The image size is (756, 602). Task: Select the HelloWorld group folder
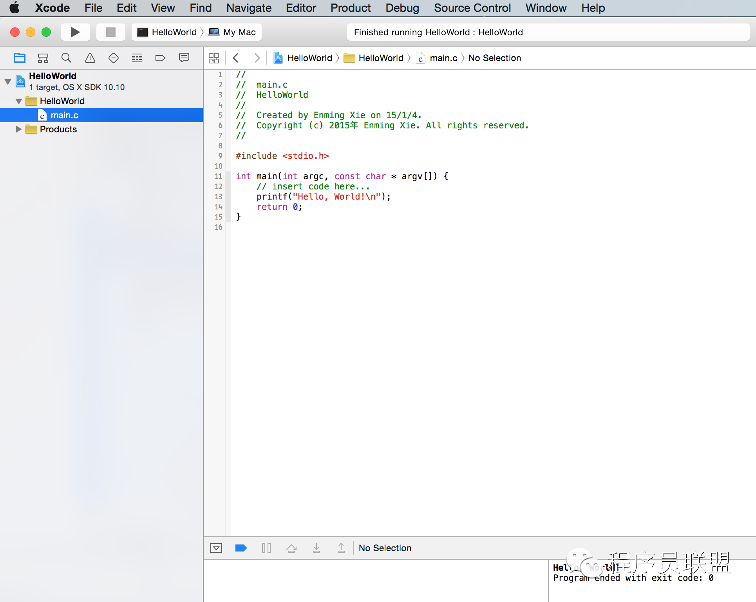[101, 101]
